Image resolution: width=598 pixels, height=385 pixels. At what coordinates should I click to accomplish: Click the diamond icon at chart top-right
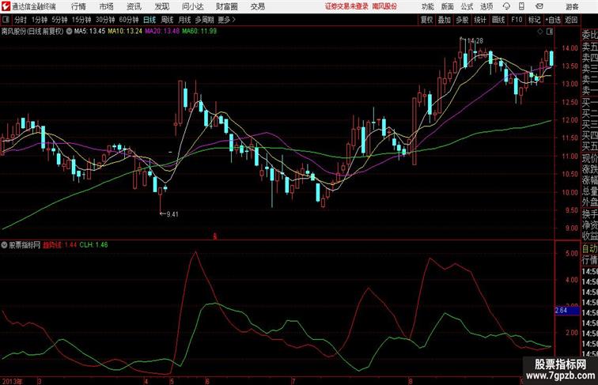pyautogui.click(x=540, y=32)
